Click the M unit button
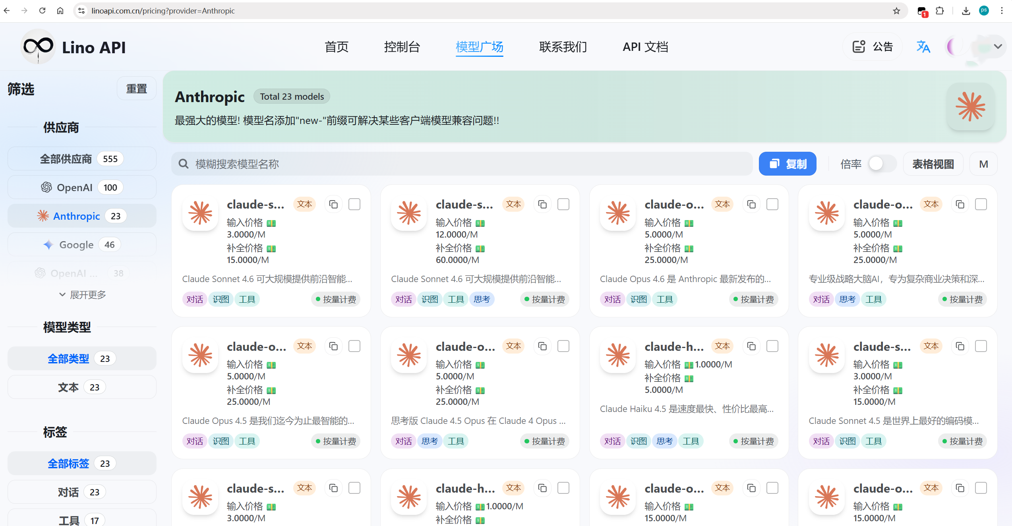Image resolution: width=1012 pixels, height=526 pixels. [983, 164]
